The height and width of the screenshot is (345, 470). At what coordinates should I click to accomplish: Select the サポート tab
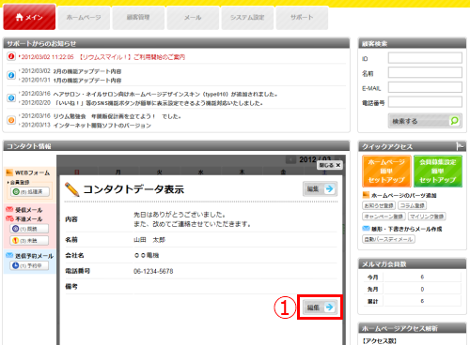[302, 18]
